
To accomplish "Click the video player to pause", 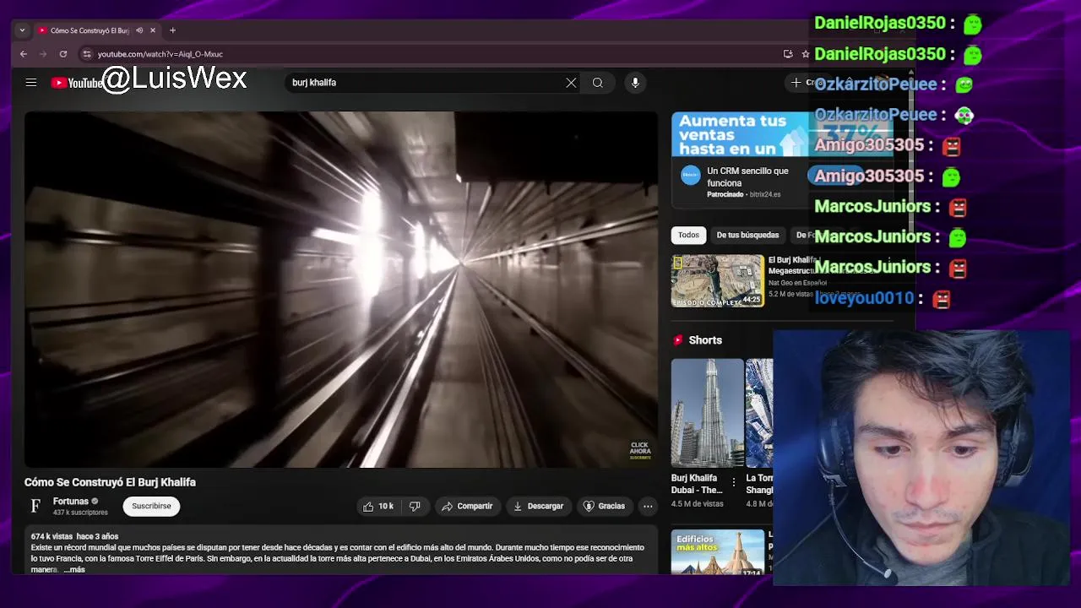I will pyautogui.click(x=341, y=290).
